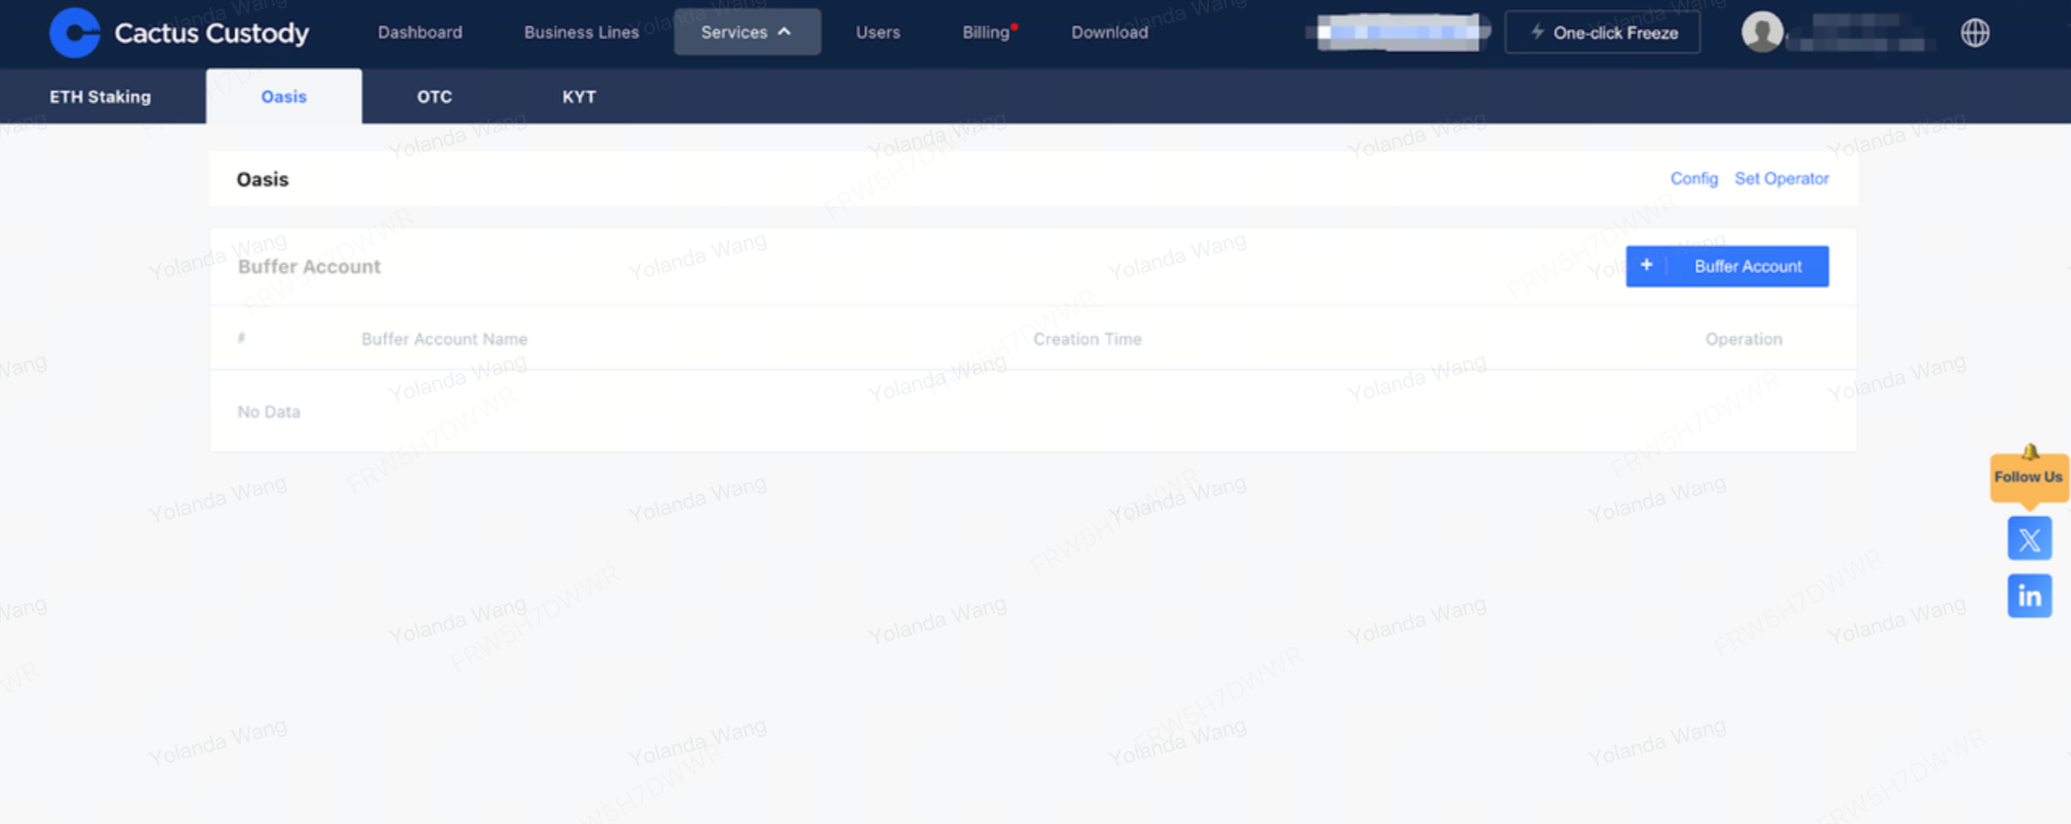Image resolution: width=2071 pixels, height=824 pixels.
Task: Click the user avatar icon
Action: click(x=1761, y=32)
